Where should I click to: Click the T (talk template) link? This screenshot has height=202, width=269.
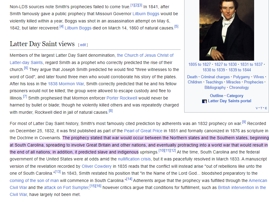click(x=261, y=108)
